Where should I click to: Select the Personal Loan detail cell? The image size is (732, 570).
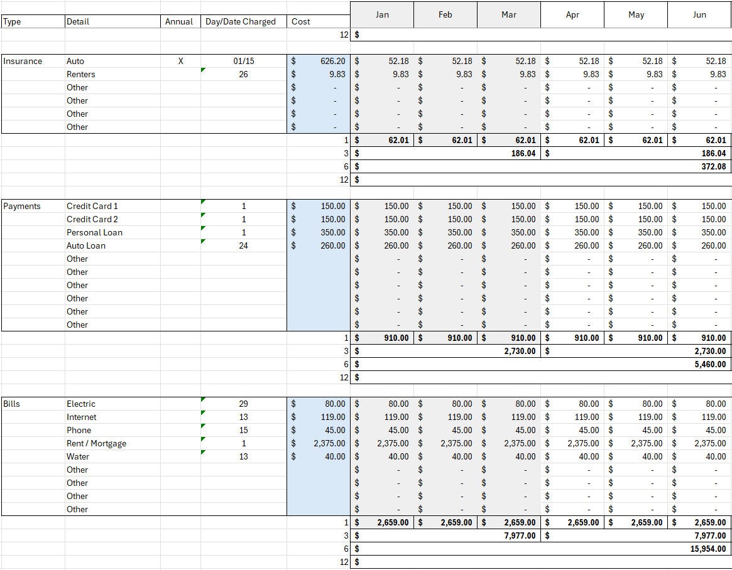pyautogui.click(x=112, y=232)
